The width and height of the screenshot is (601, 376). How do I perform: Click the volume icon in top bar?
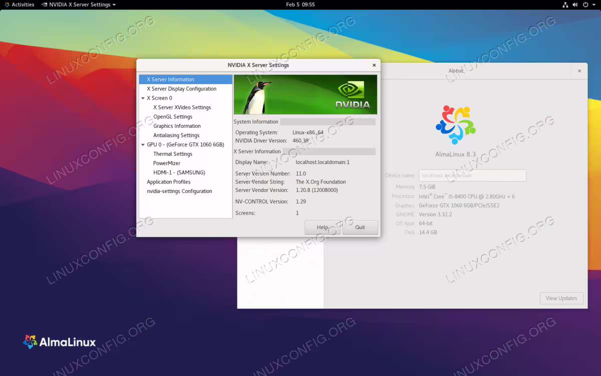(574, 5)
